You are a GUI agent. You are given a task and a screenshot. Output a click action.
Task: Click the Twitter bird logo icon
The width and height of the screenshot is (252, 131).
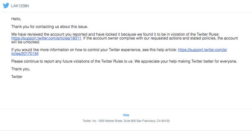pyautogui.click(x=6, y=6)
